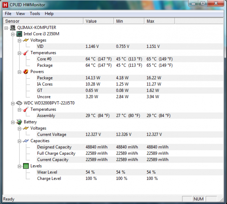The width and height of the screenshot is (227, 204).
Task: Click the 1.146 V VID value
Action: click(x=92, y=46)
